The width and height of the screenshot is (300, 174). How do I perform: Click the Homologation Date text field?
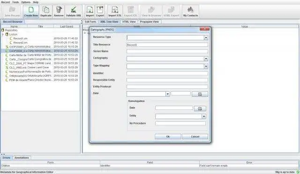point(174,108)
